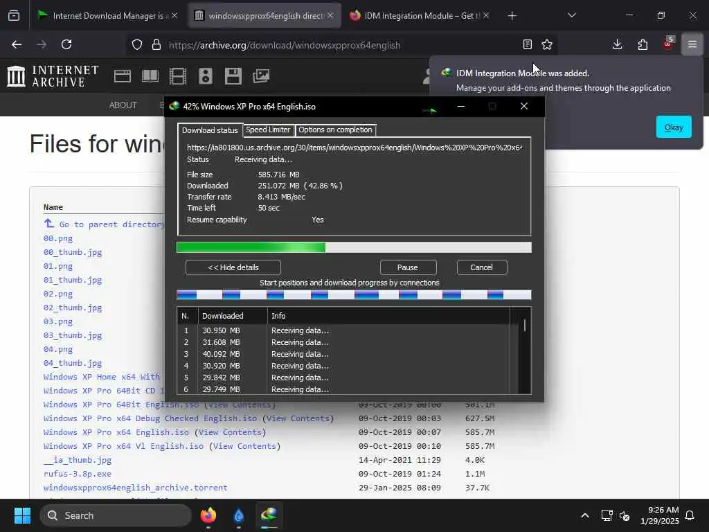Toggle reader view icon in address bar
709x532 pixels.
[x=527, y=44]
